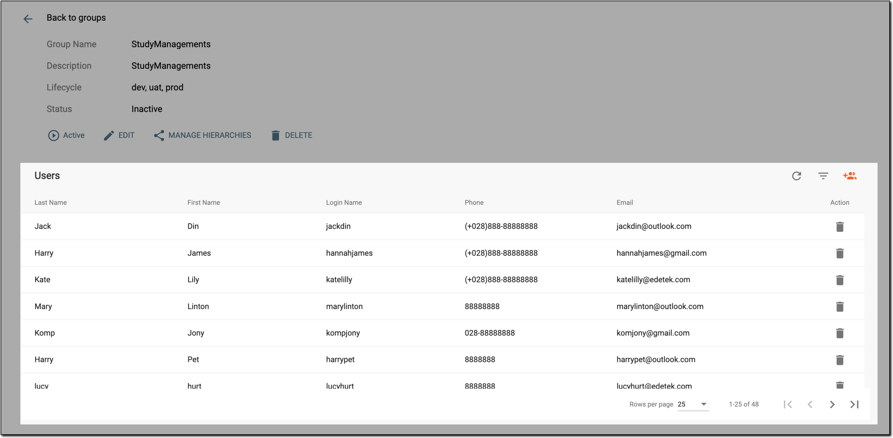Go to the previous page

[810, 404]
